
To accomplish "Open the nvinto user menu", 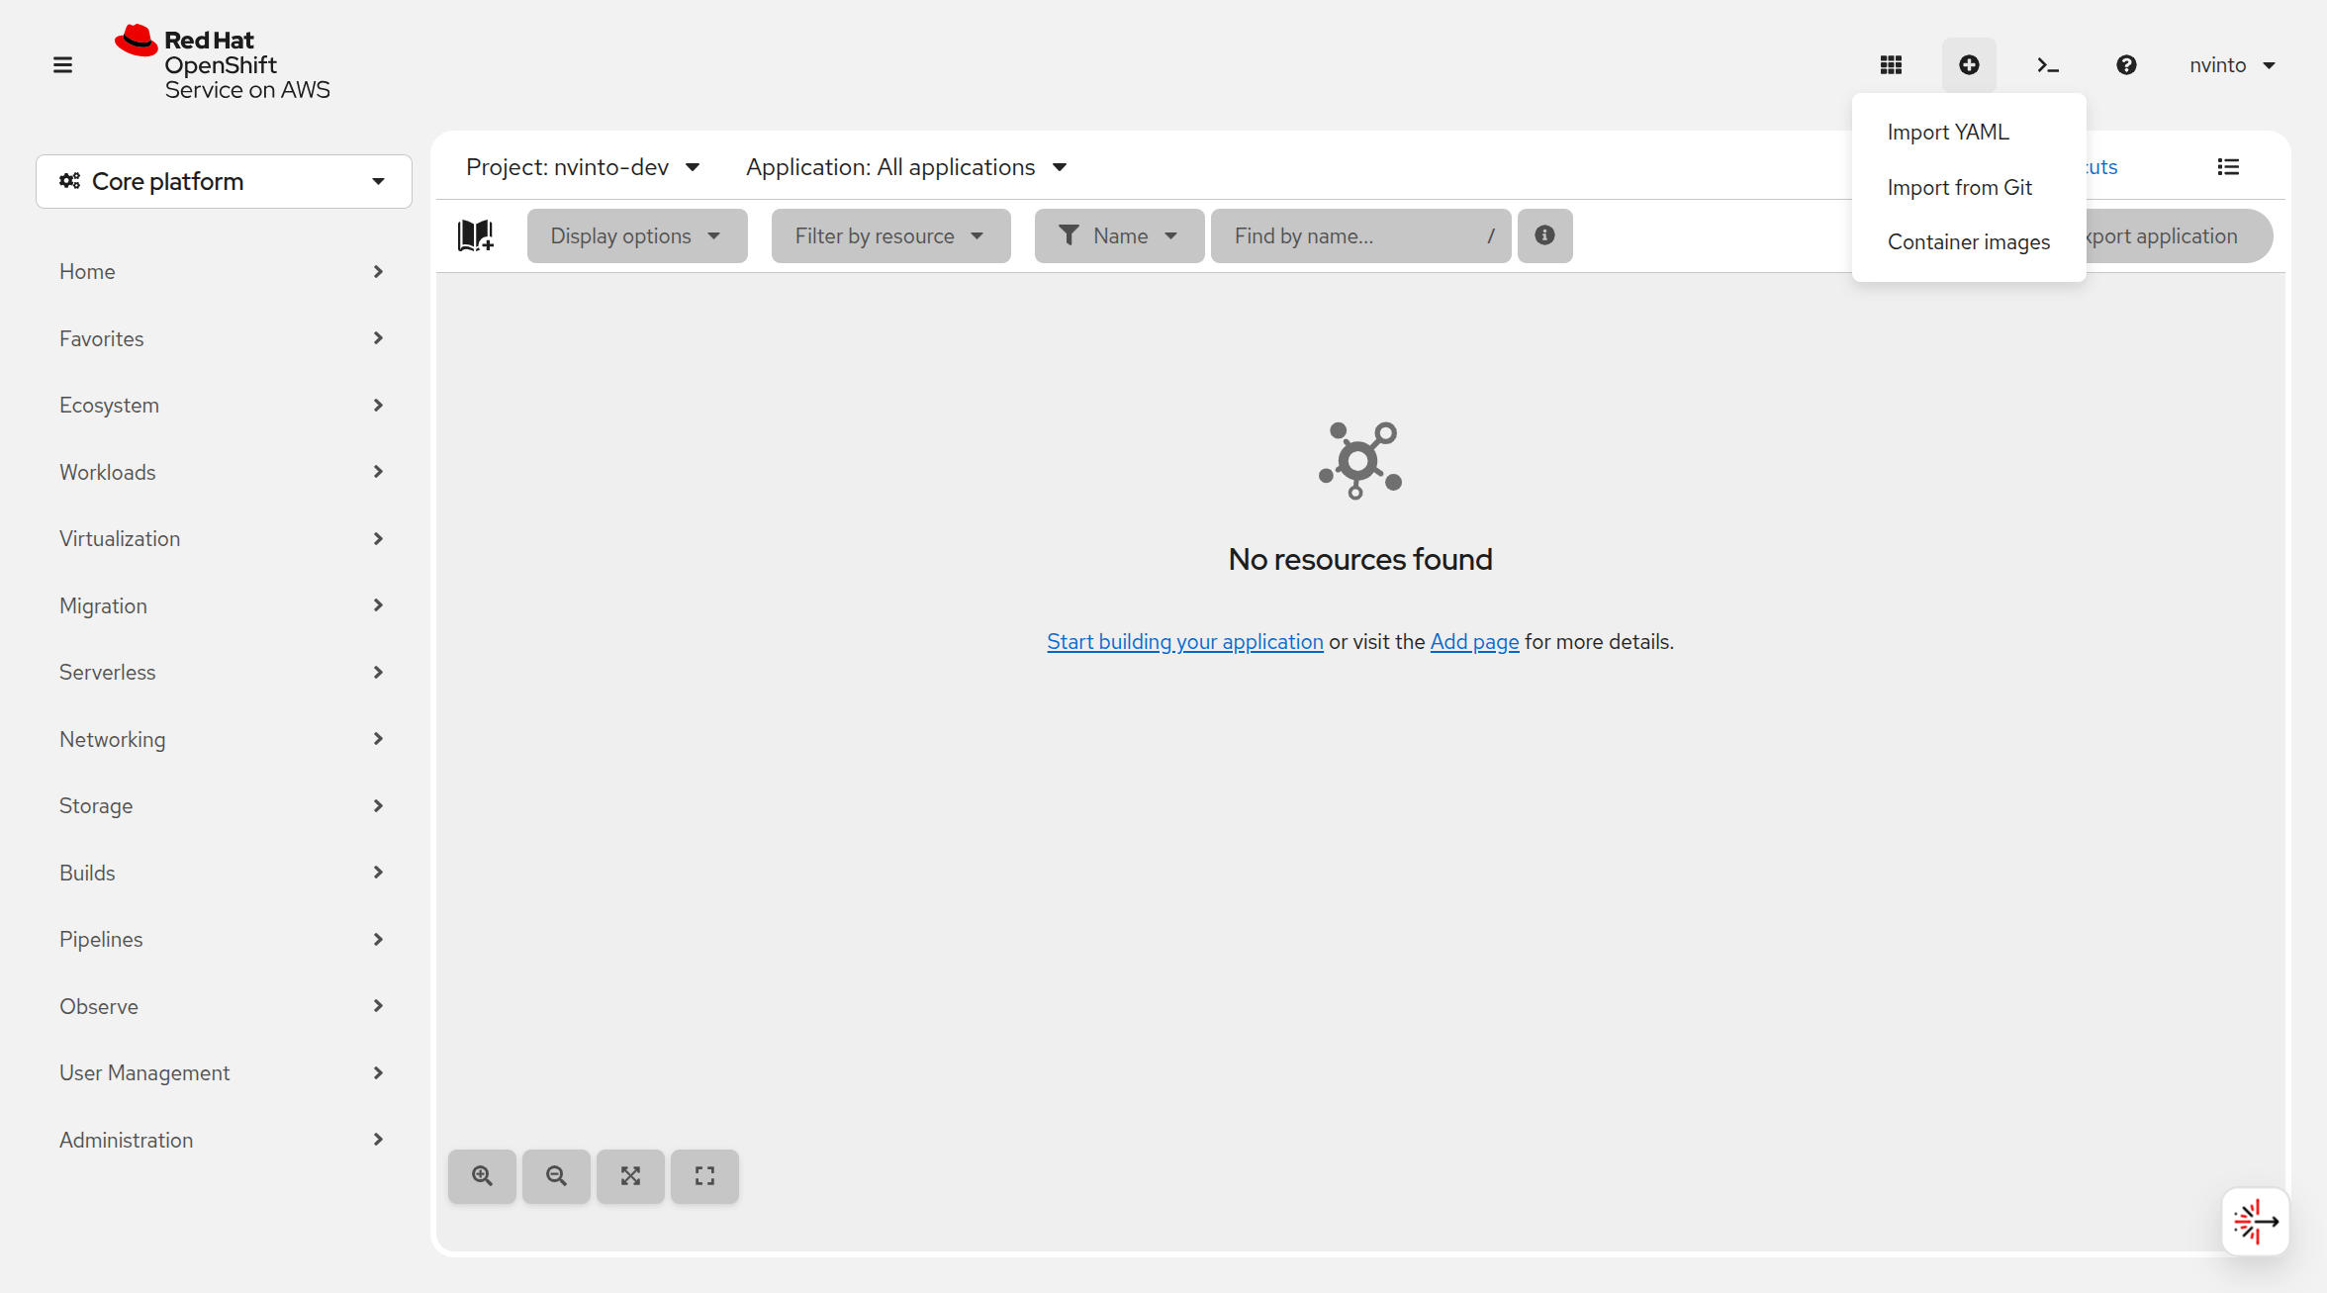I will pyautogui.click(x=2232, y=65).
